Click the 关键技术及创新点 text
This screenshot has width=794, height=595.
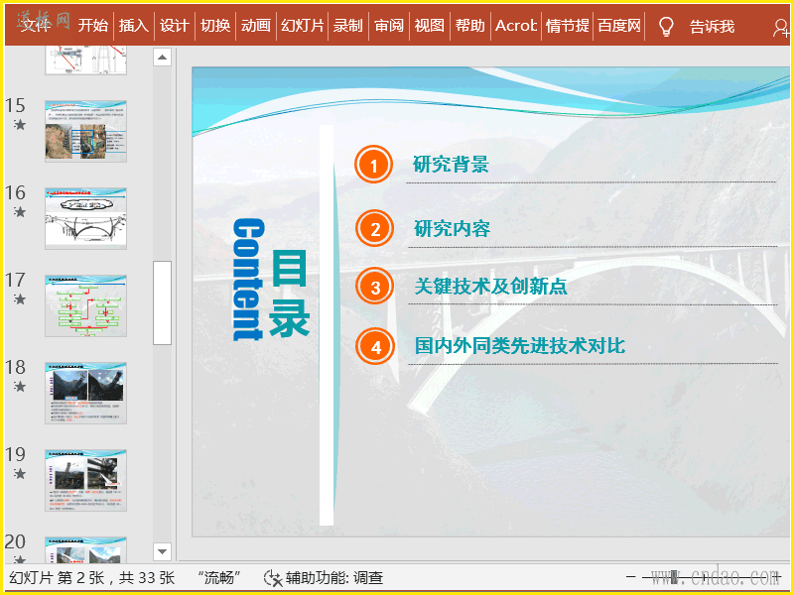(x=490, y=287)
